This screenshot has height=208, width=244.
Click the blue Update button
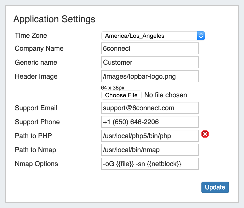[x=215, y=187]
